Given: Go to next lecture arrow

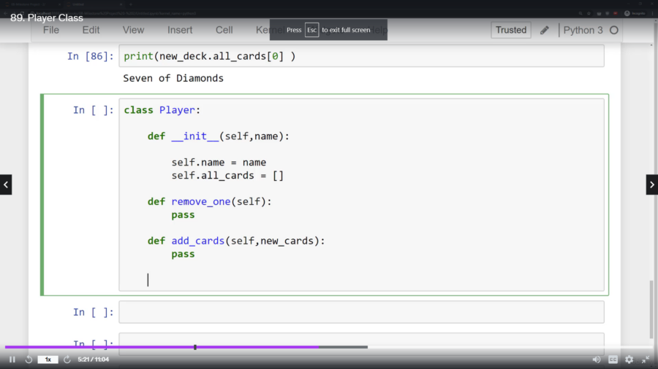Looking at the screenshot, I should 651,184.
